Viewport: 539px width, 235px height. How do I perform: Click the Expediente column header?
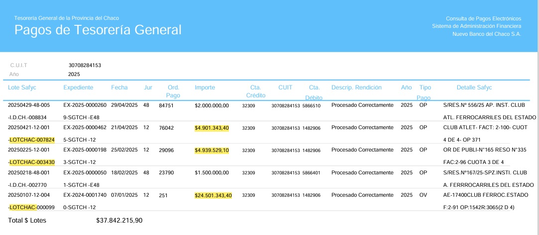(x=78, y=87)
